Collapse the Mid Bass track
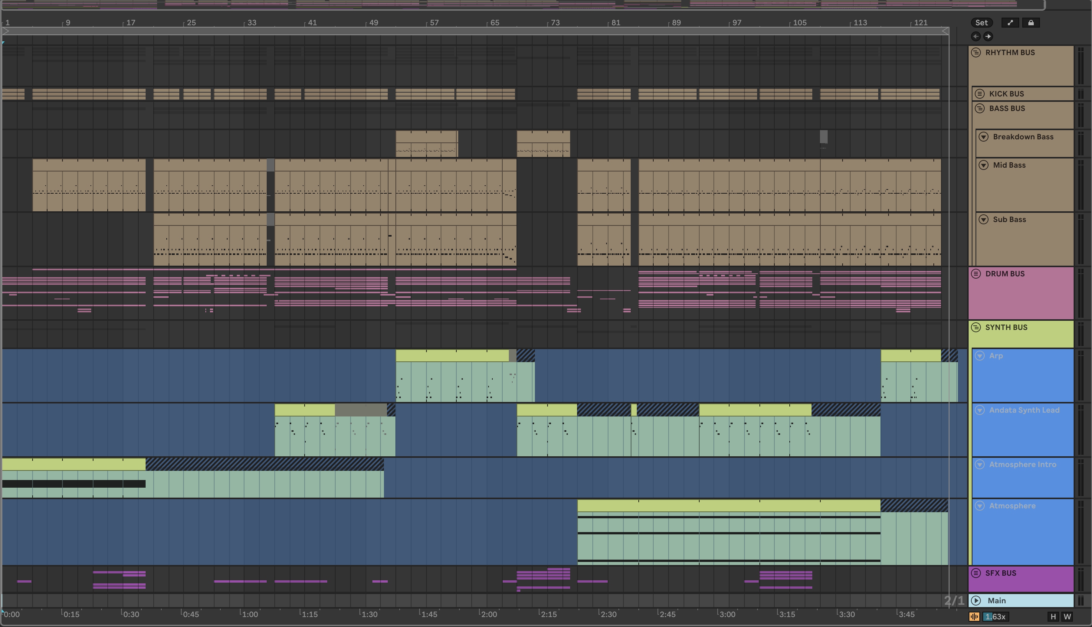 point(984,165)
